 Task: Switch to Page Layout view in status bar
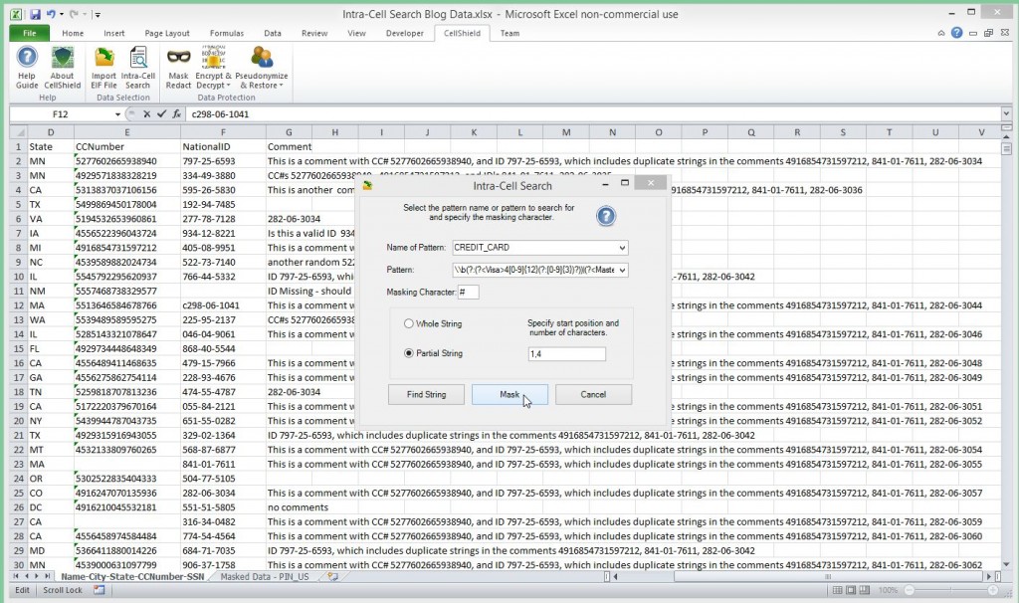(851, 590)
